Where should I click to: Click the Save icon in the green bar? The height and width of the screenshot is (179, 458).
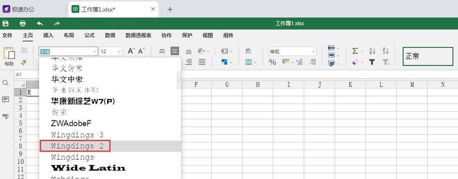(x=5, y=23)
